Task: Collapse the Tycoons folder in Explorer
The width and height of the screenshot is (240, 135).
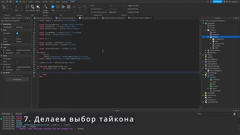Action: [x=206, y=30]
